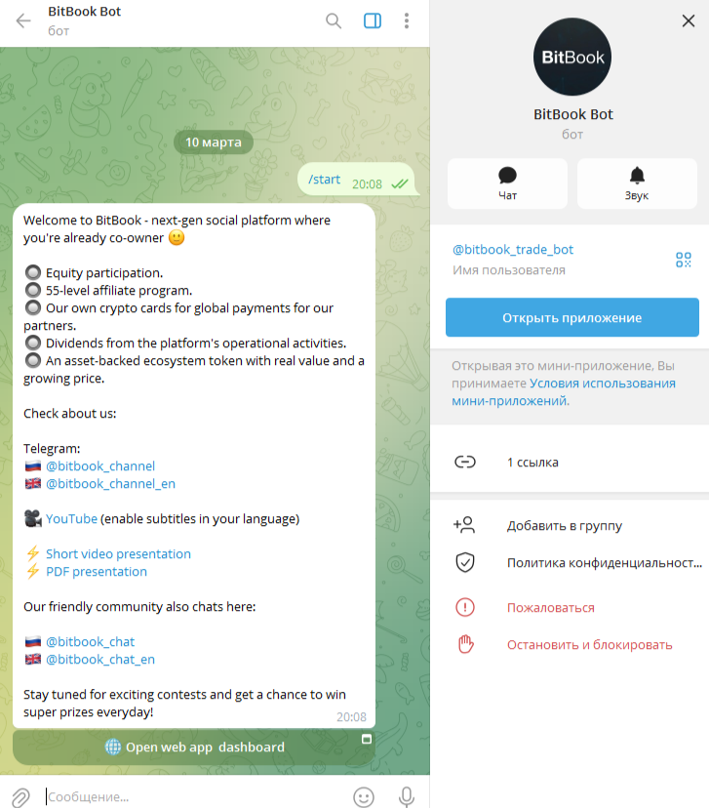Open Условия использования мини-приложений link
The image size is (709, 808).
(564, 392)
